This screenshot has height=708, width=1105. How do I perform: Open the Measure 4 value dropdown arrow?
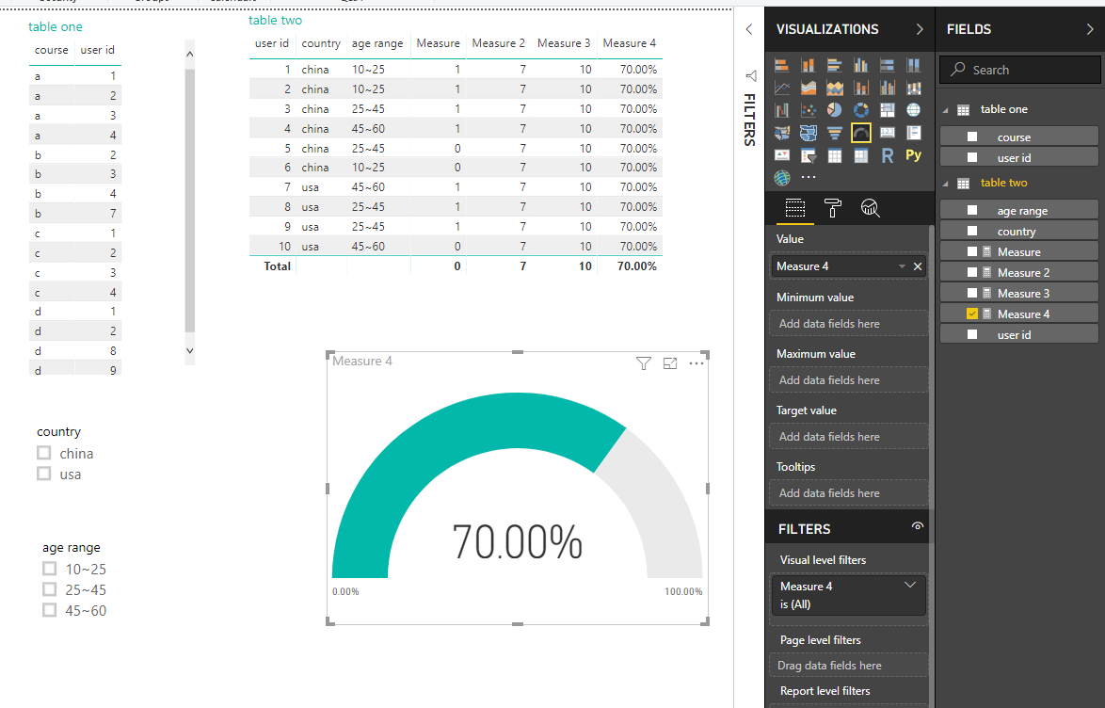[902, 266]
